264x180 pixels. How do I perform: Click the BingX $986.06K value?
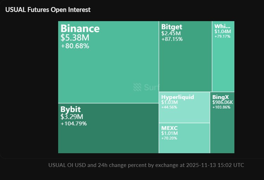point(222,102)
